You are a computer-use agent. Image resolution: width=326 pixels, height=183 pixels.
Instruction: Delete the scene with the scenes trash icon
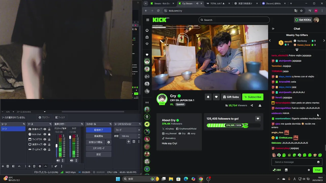coord(8,166)
